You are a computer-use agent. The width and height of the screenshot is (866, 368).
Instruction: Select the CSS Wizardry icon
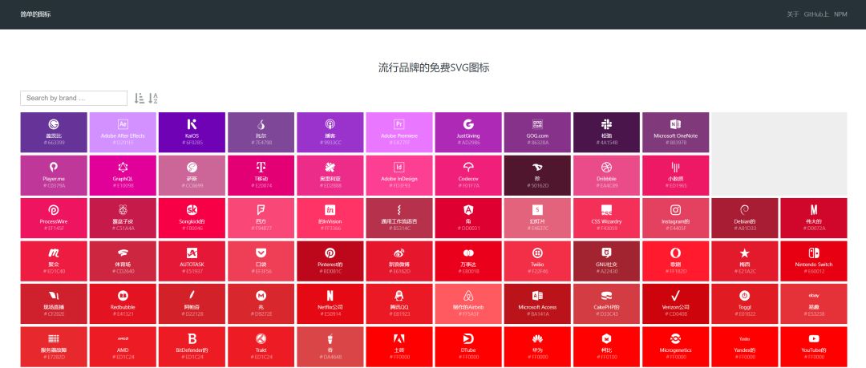click(606, 218)
